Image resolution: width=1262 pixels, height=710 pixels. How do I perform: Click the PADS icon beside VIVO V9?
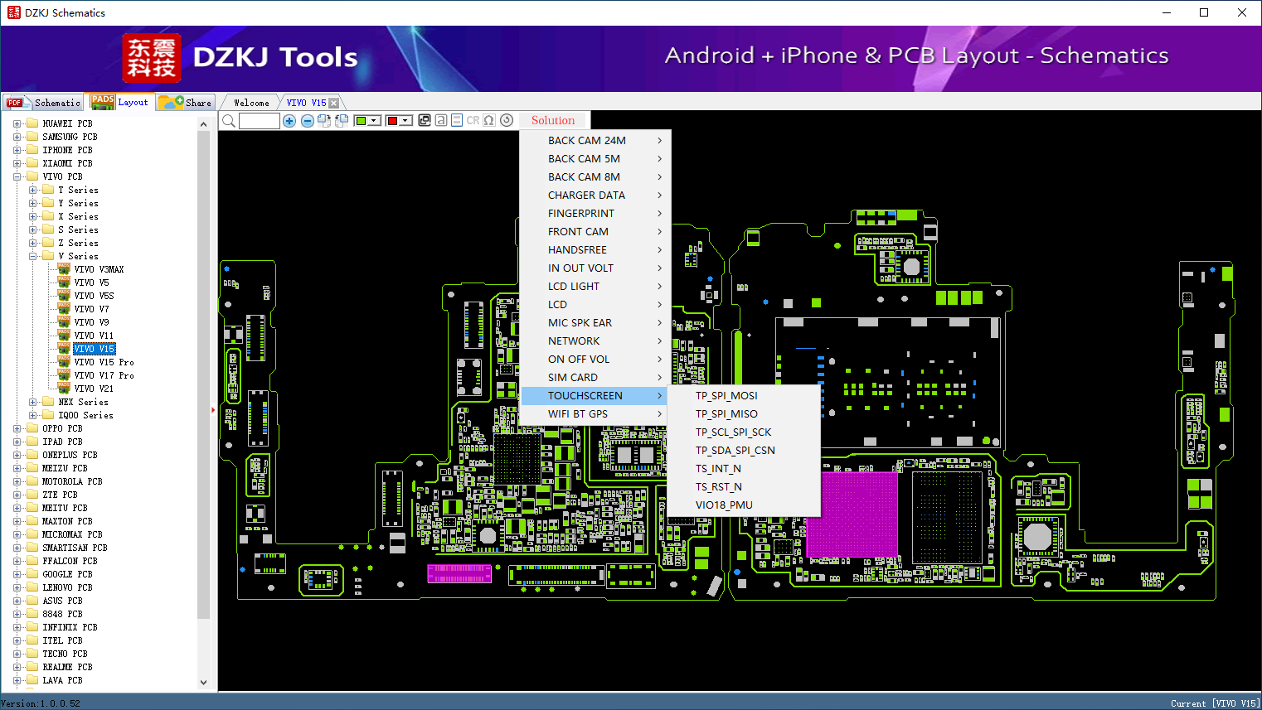pos(64,322)
